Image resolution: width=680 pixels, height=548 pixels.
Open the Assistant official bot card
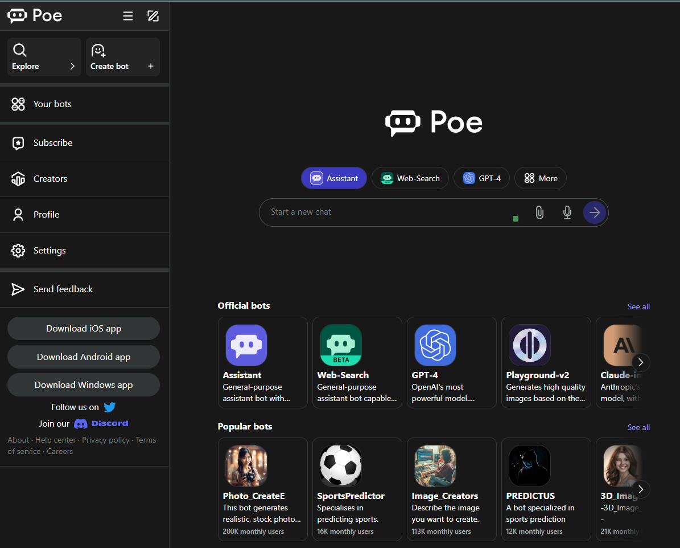263,363
